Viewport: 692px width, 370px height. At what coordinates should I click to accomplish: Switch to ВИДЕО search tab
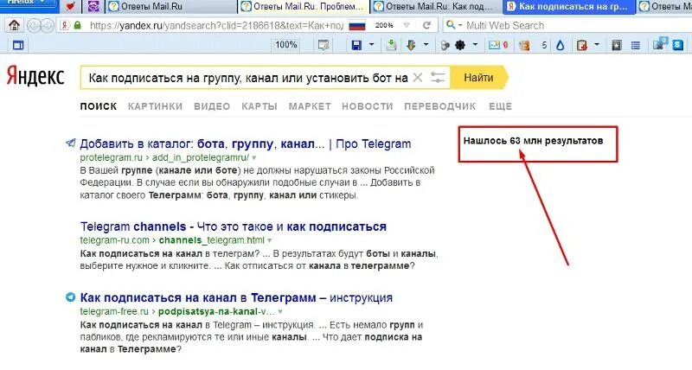pyautogui.click(x=212, y=106)
